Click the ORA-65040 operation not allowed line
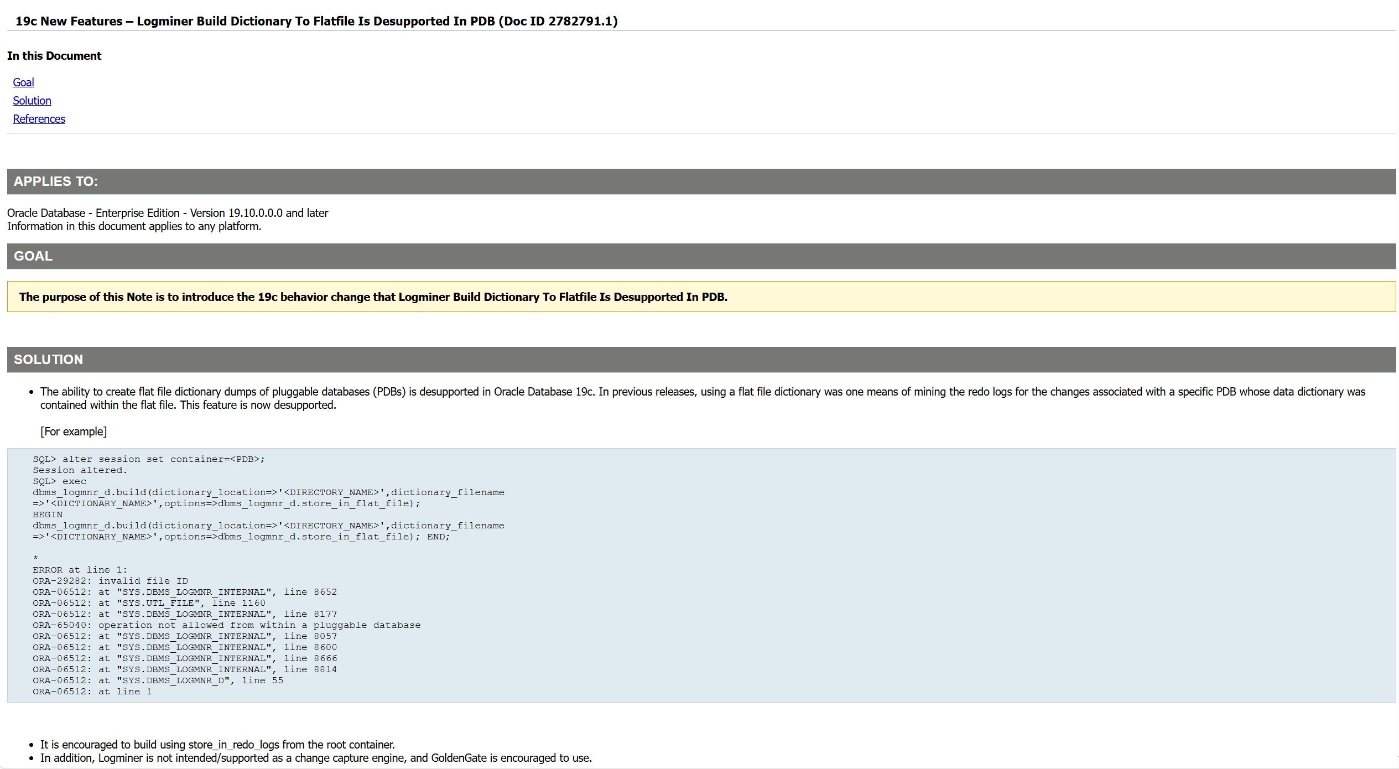 click(226, 625)
